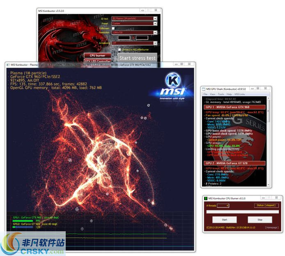The height and width of the screenshot is (256, 285).
Task: Click the MSI Kombustor Plasma window title icon
Action: 8,65
